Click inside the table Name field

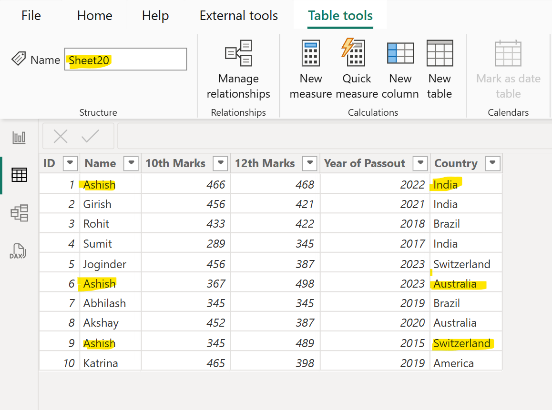click(125, 59)
